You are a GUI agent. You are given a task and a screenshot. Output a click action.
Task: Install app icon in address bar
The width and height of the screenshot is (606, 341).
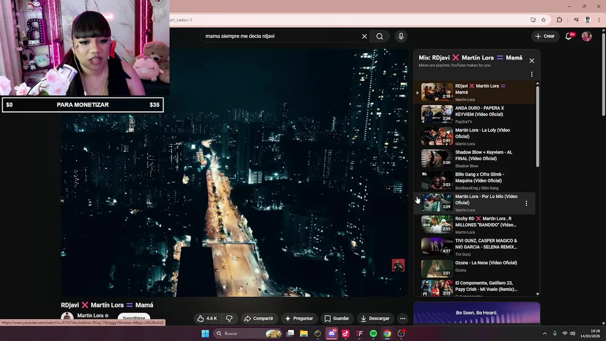[x=533, y=20]
